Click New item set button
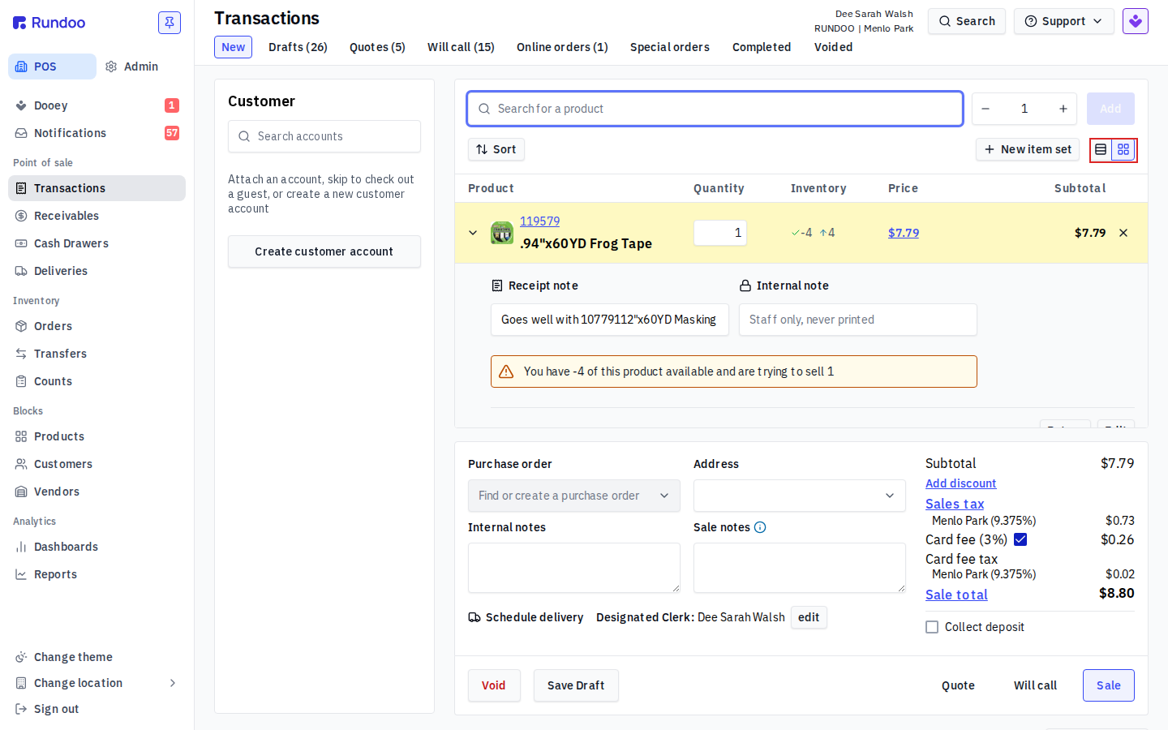1168x730 pixels. coord(1028,149)
